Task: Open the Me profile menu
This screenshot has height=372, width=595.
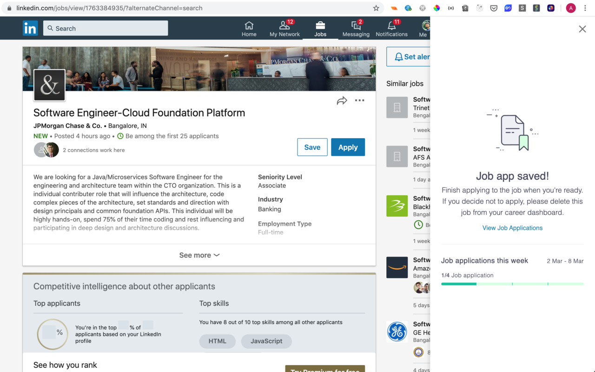Action: 424,28
